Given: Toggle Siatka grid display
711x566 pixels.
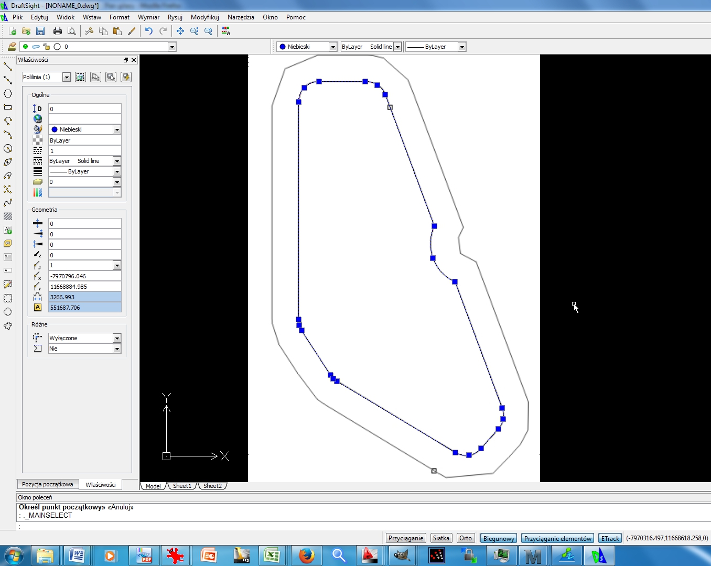Looking at the screenshot, I should point(441,538).
